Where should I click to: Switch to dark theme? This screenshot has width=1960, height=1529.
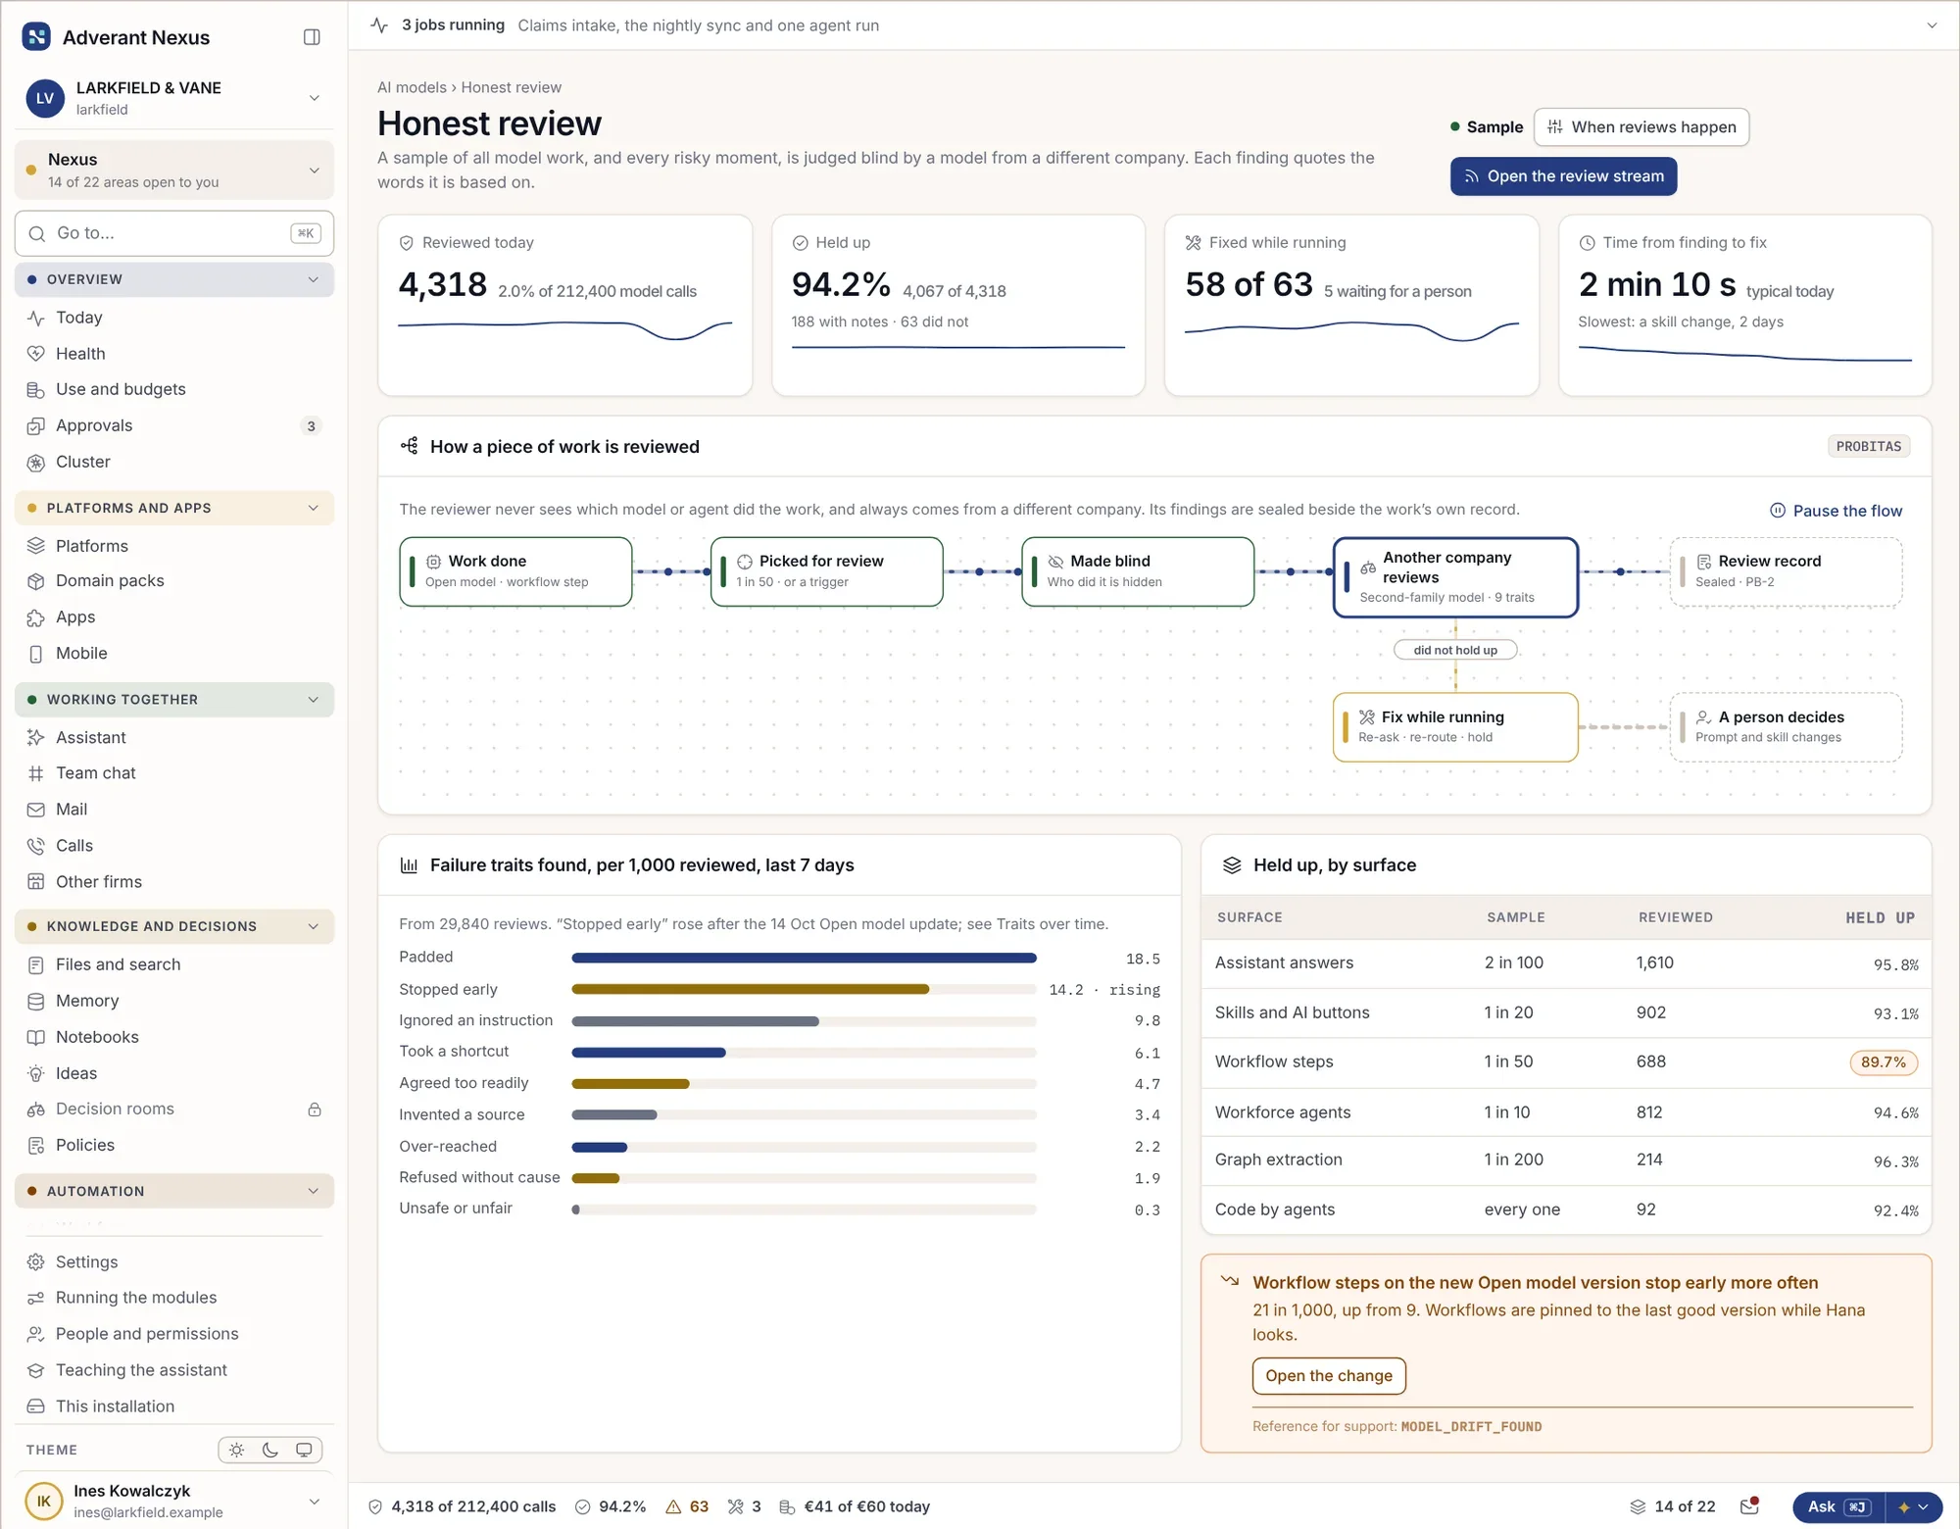(x=270, y=1450)
